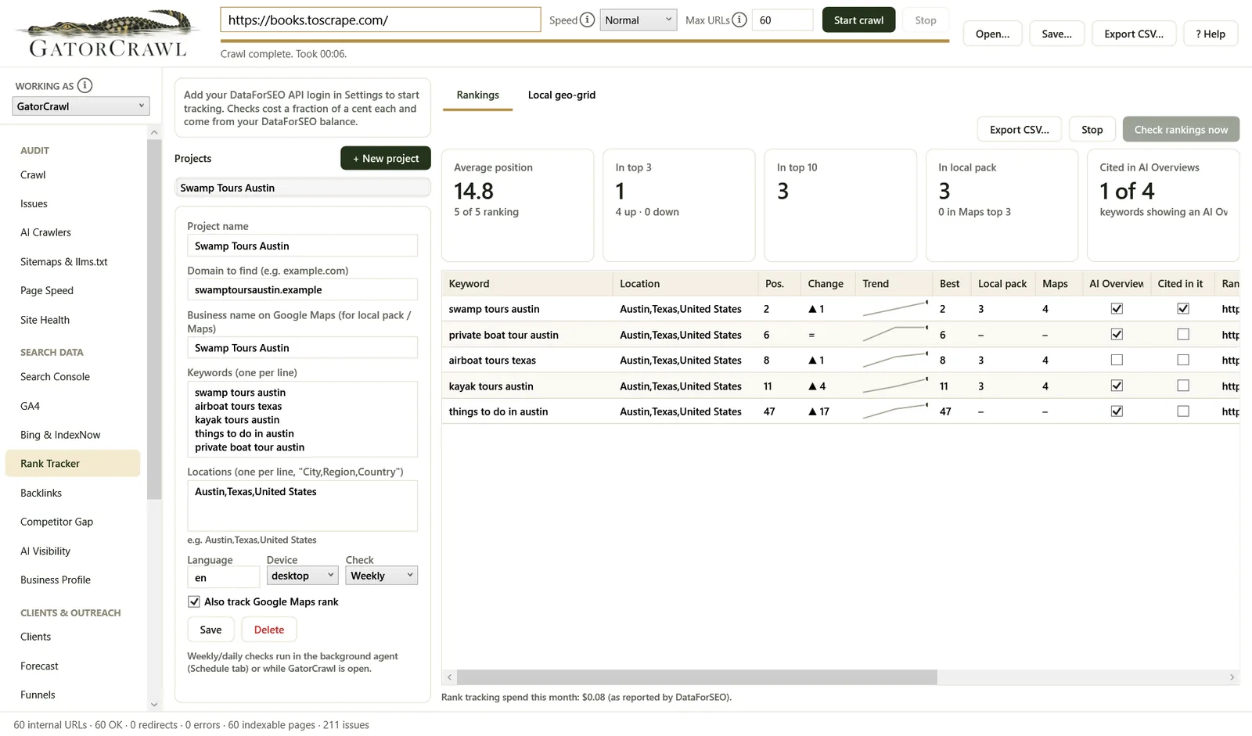Click the sidebar scroll down arrow
Screen dimensions: 1252x736
pyautogui.click(x=154, y=705)
